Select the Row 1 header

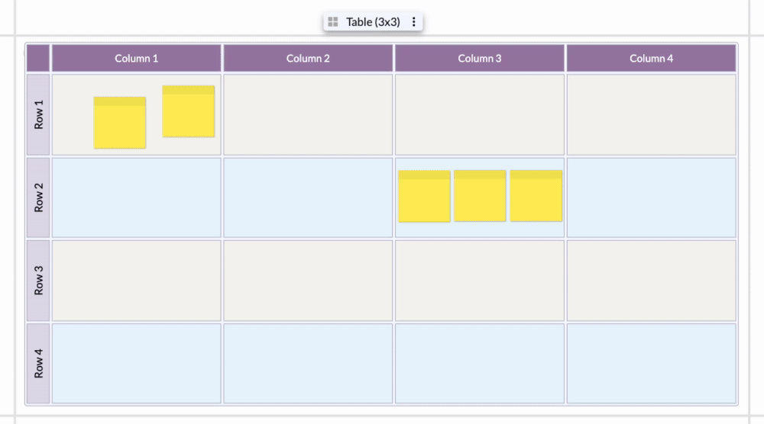pyautogui.click(x=38, y=114)
